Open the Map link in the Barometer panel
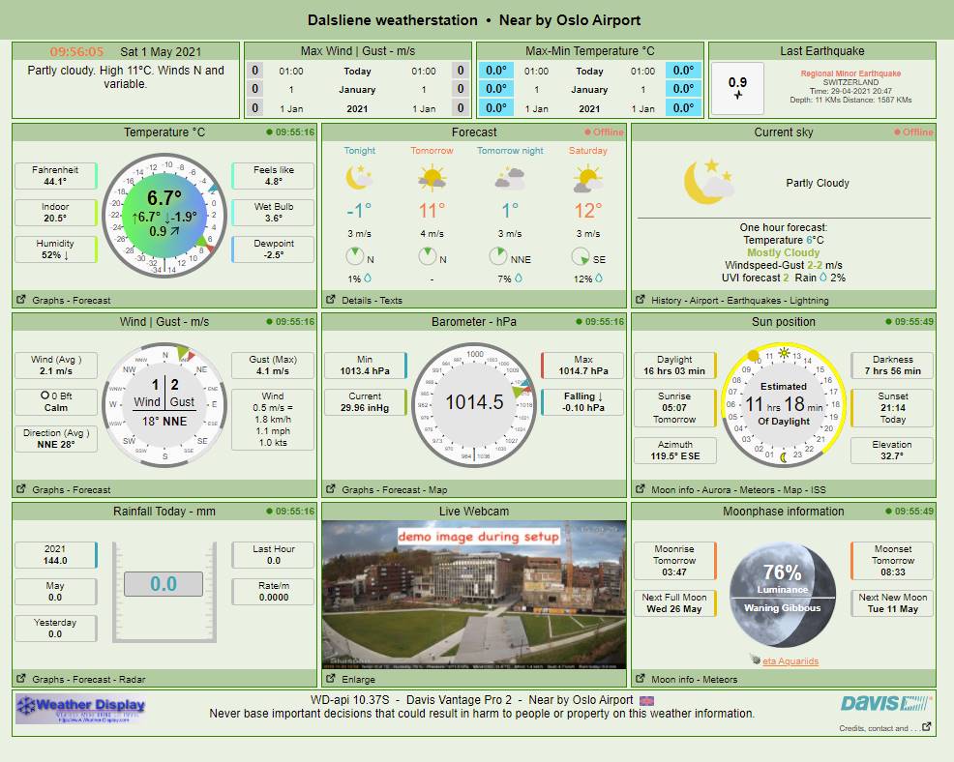The width and height of the screenshot is (954, 762). [437, 490]
